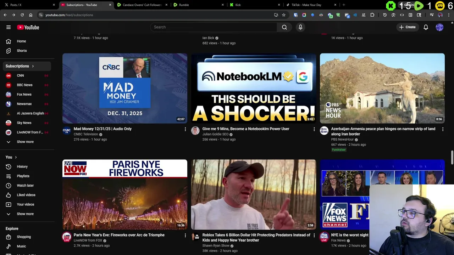This screenshot has height=255, width=454.
Task: Click the address bar URL
Action: tap(69, 15)
